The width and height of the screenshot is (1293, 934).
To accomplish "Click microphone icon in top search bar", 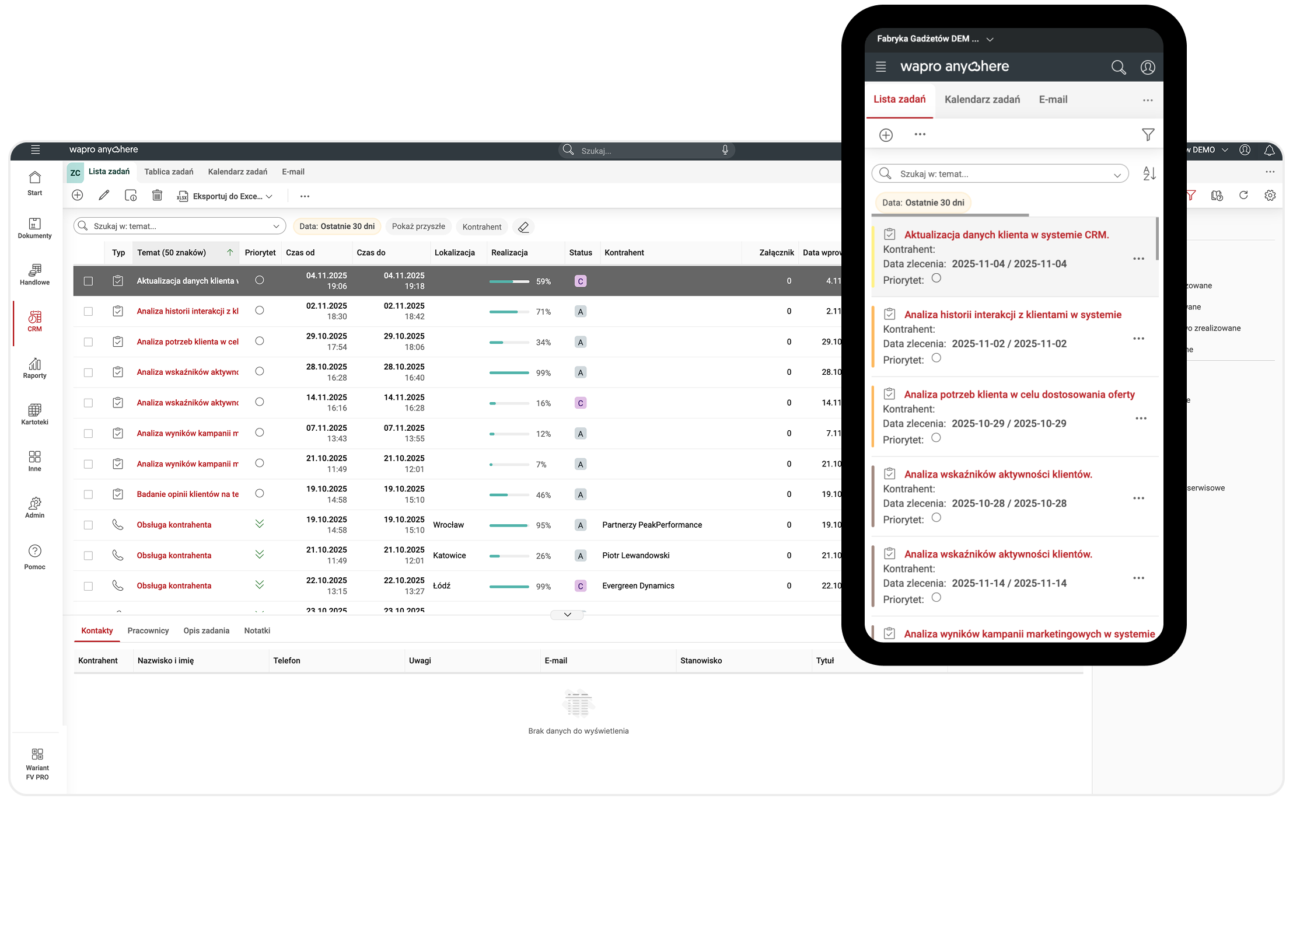I will (725, 150).
